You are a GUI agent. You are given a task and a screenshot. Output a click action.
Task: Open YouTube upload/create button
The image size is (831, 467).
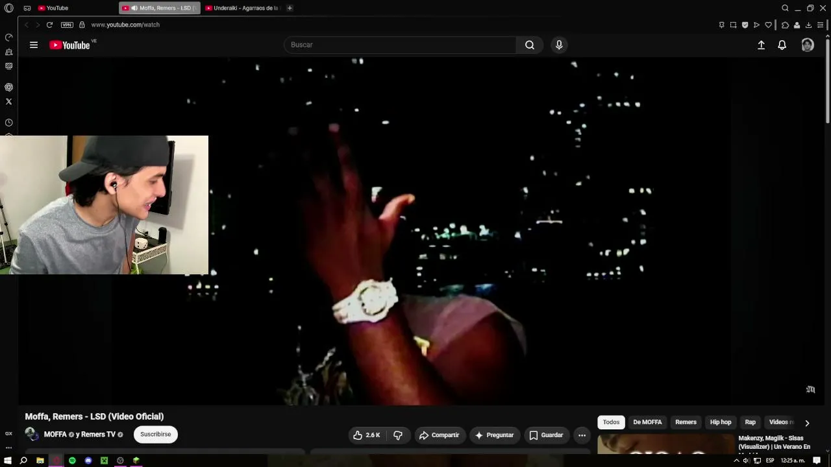761,45
